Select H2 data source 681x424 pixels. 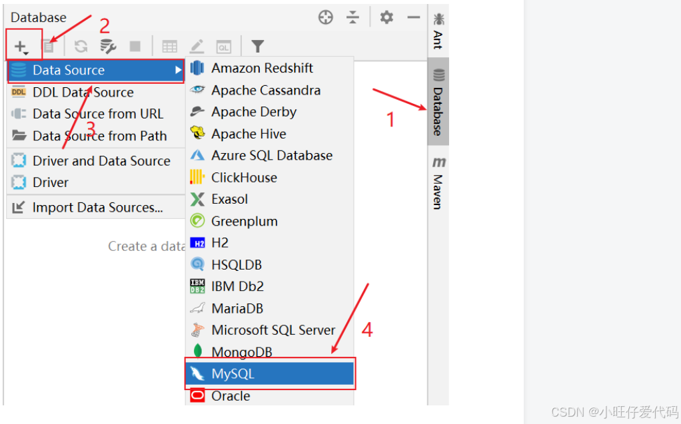[270, 242]
